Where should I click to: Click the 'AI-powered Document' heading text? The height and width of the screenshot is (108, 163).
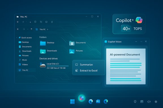click(125, 55)
